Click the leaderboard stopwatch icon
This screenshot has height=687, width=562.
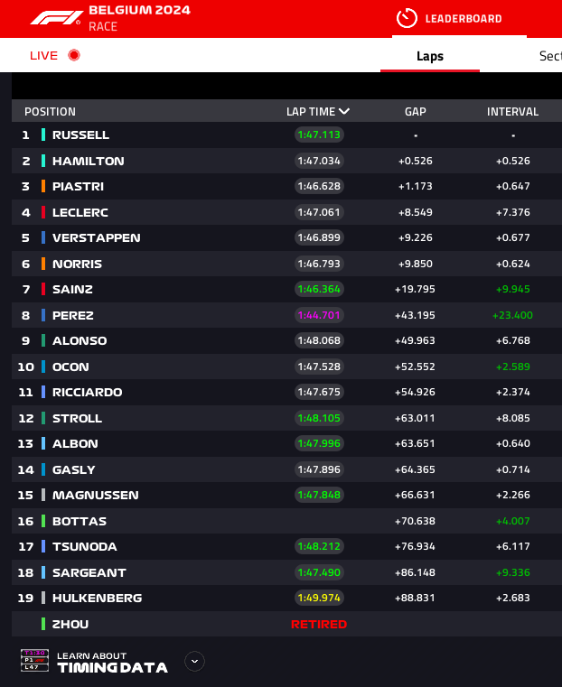pos(407,18)
